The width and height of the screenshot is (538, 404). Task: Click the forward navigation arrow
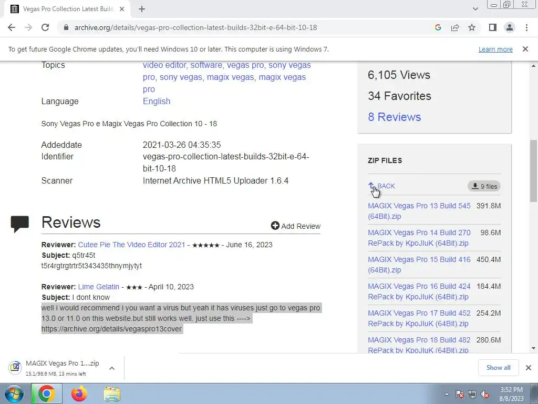[28, 27]
